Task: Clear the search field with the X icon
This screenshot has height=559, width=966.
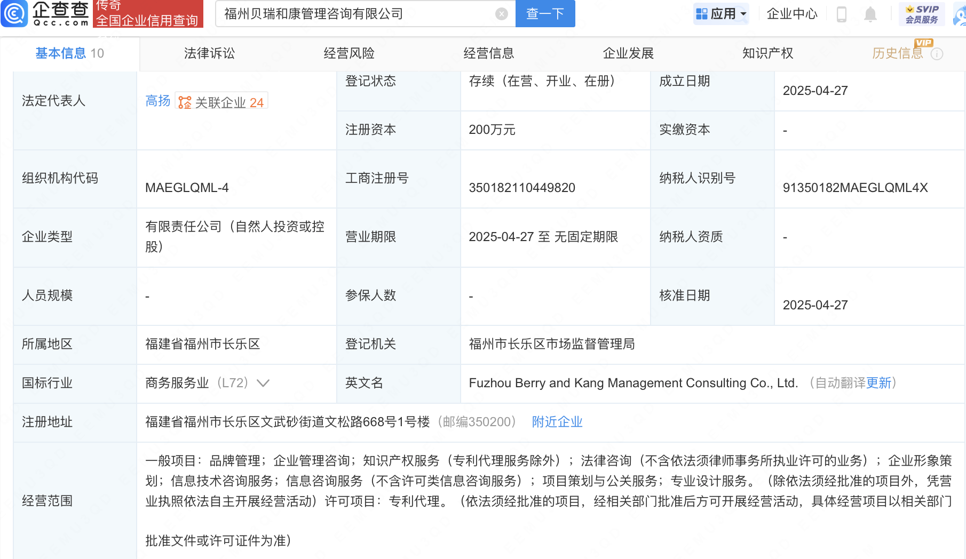Action: 502,14
